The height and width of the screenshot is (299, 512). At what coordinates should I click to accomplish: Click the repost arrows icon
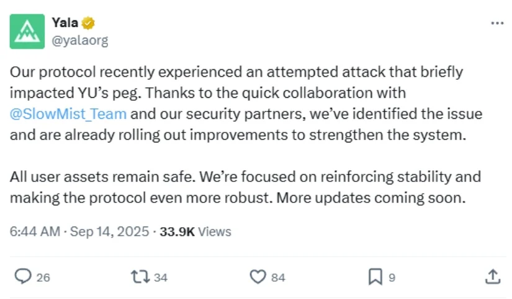[140, 277]
